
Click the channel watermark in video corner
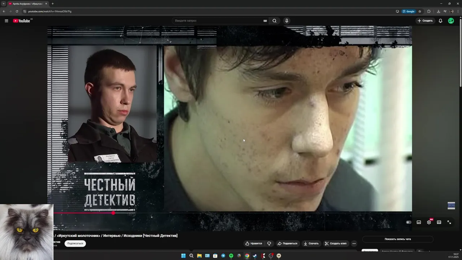(x=451, y=205)
